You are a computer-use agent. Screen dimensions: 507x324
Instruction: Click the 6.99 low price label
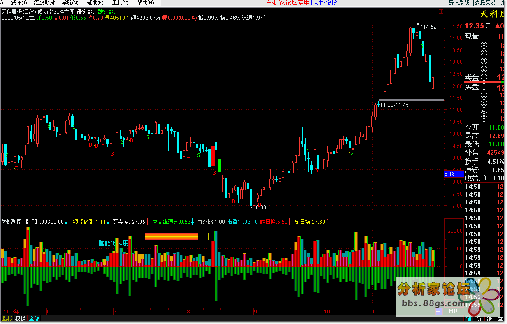(x=261, y=208)
